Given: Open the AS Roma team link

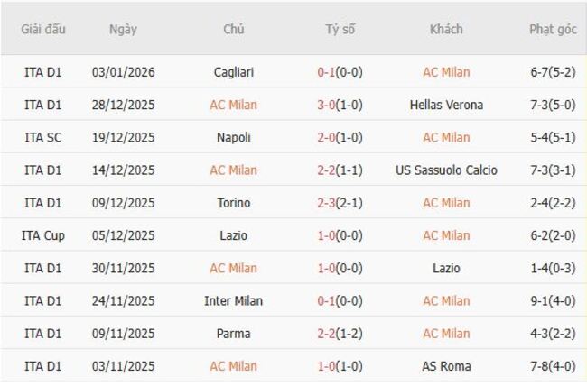Looking at the screenshot, I should pyautogui.click(x=446, y=366).
